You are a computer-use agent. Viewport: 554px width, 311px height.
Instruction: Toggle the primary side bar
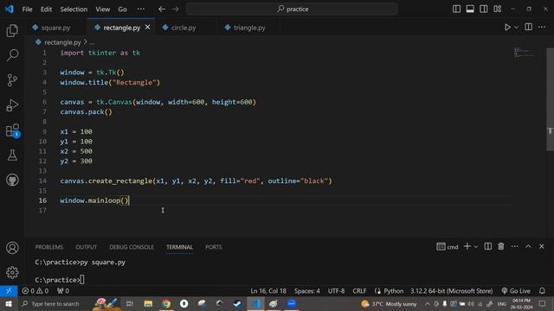(x=456, y=9)
